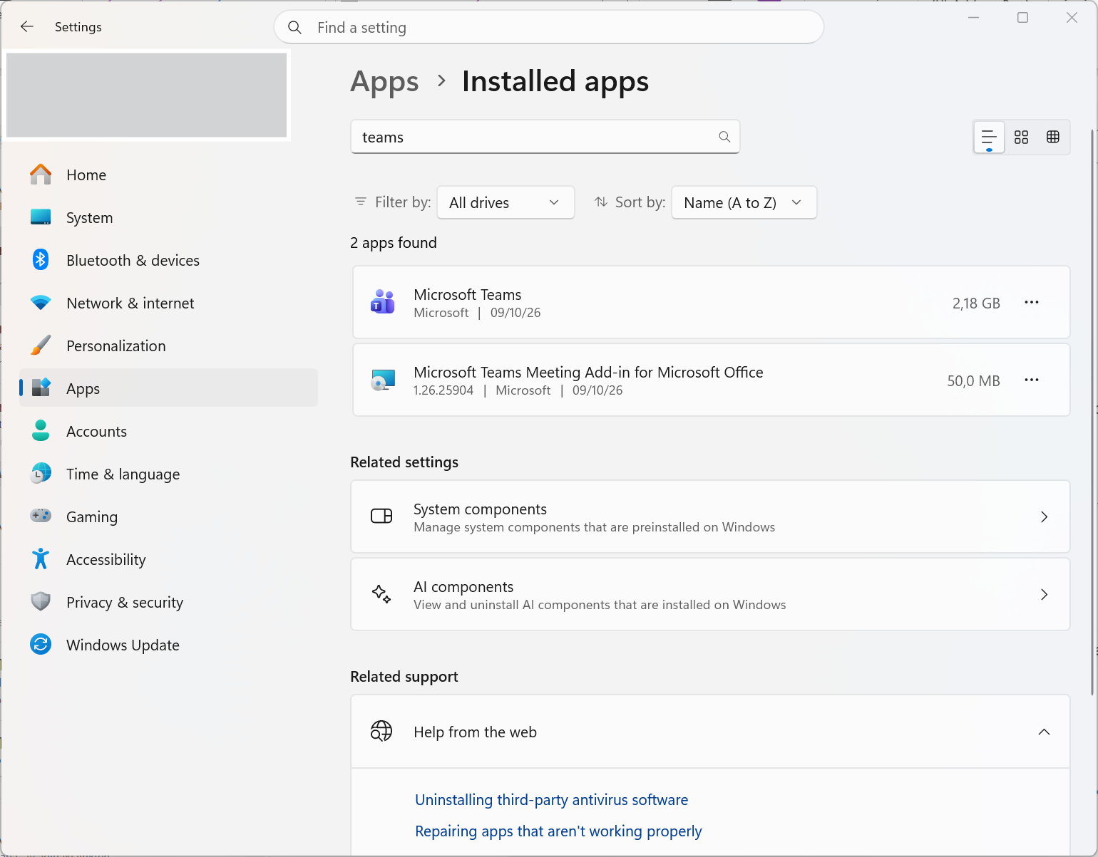This screenshot has height=857, width=1098.
Task: Open Repairing apps that aren't working link
Action: pos(558,831)
